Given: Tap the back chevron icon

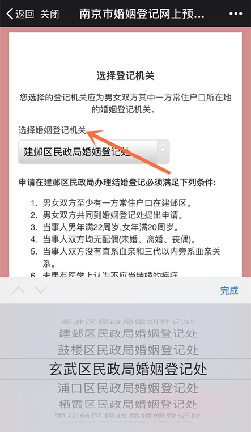Looking at the screenshot, I should 10,14.
